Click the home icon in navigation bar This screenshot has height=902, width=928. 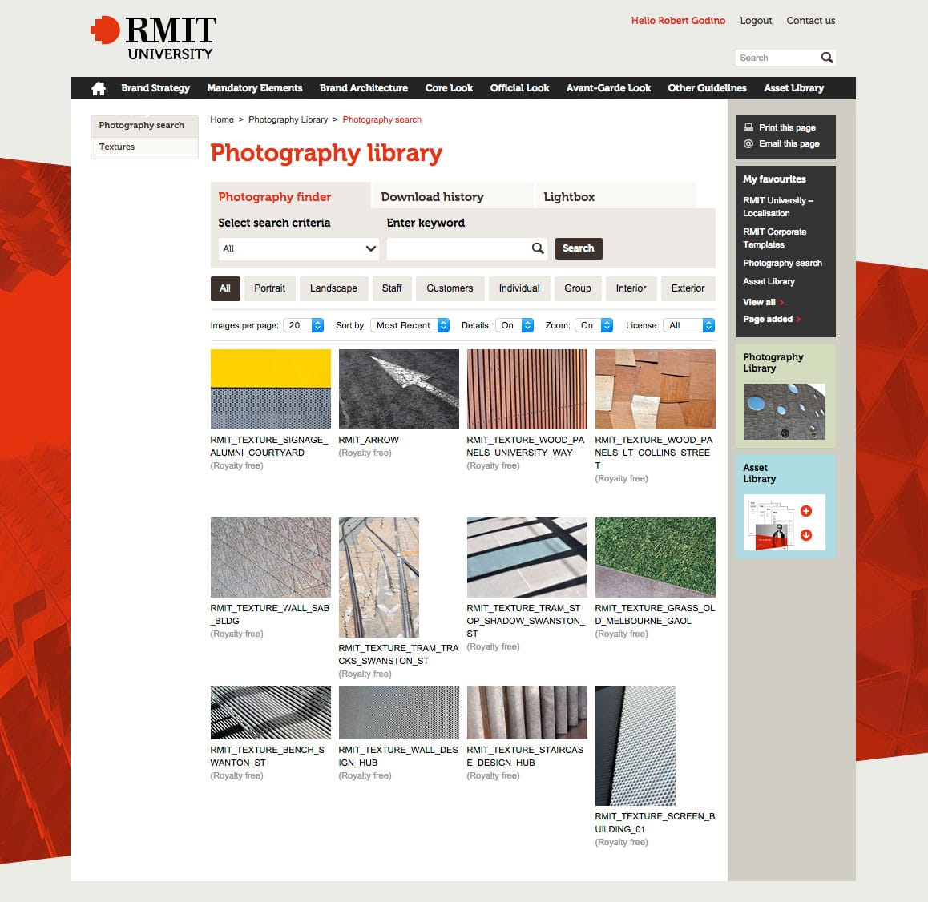tap(99, 88)
